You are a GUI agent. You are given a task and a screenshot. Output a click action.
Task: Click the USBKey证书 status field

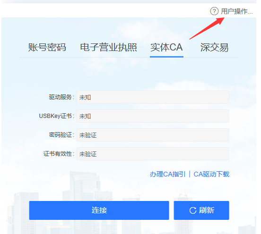click(153, 116)
